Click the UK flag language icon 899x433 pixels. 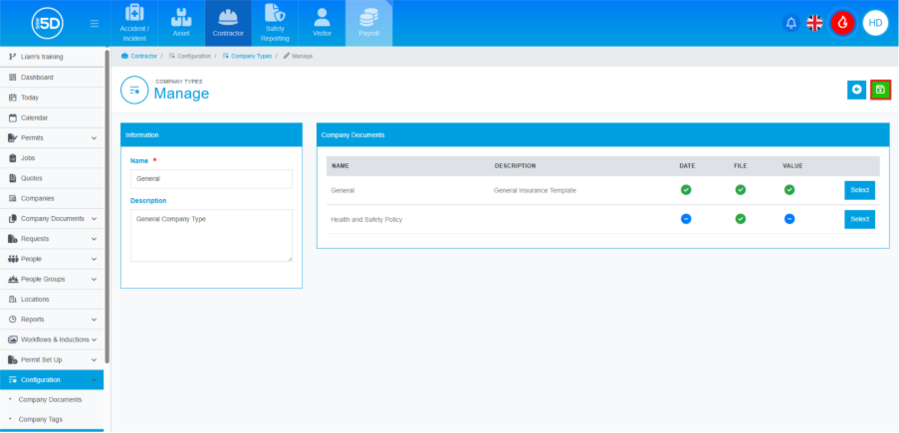pos(814,23)
